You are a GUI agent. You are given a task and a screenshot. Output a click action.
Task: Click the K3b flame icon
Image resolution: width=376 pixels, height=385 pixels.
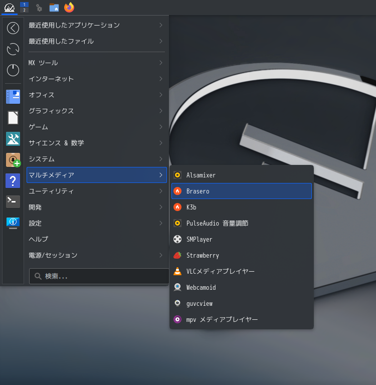[x=177, y=207]
